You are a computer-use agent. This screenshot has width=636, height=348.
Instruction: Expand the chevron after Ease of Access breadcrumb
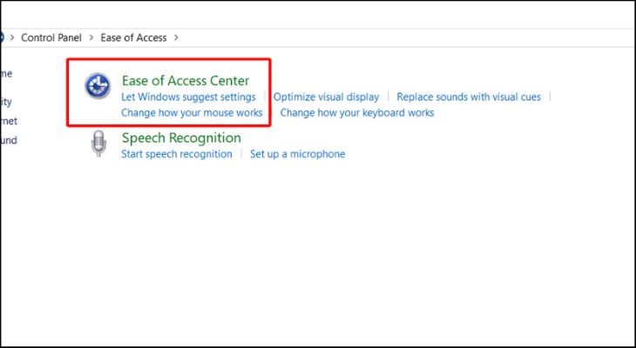pyautogui.click(x=177, y=38)
